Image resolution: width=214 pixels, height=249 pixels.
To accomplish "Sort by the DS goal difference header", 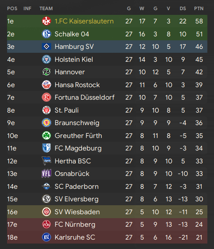I will [x=183, y=9].
